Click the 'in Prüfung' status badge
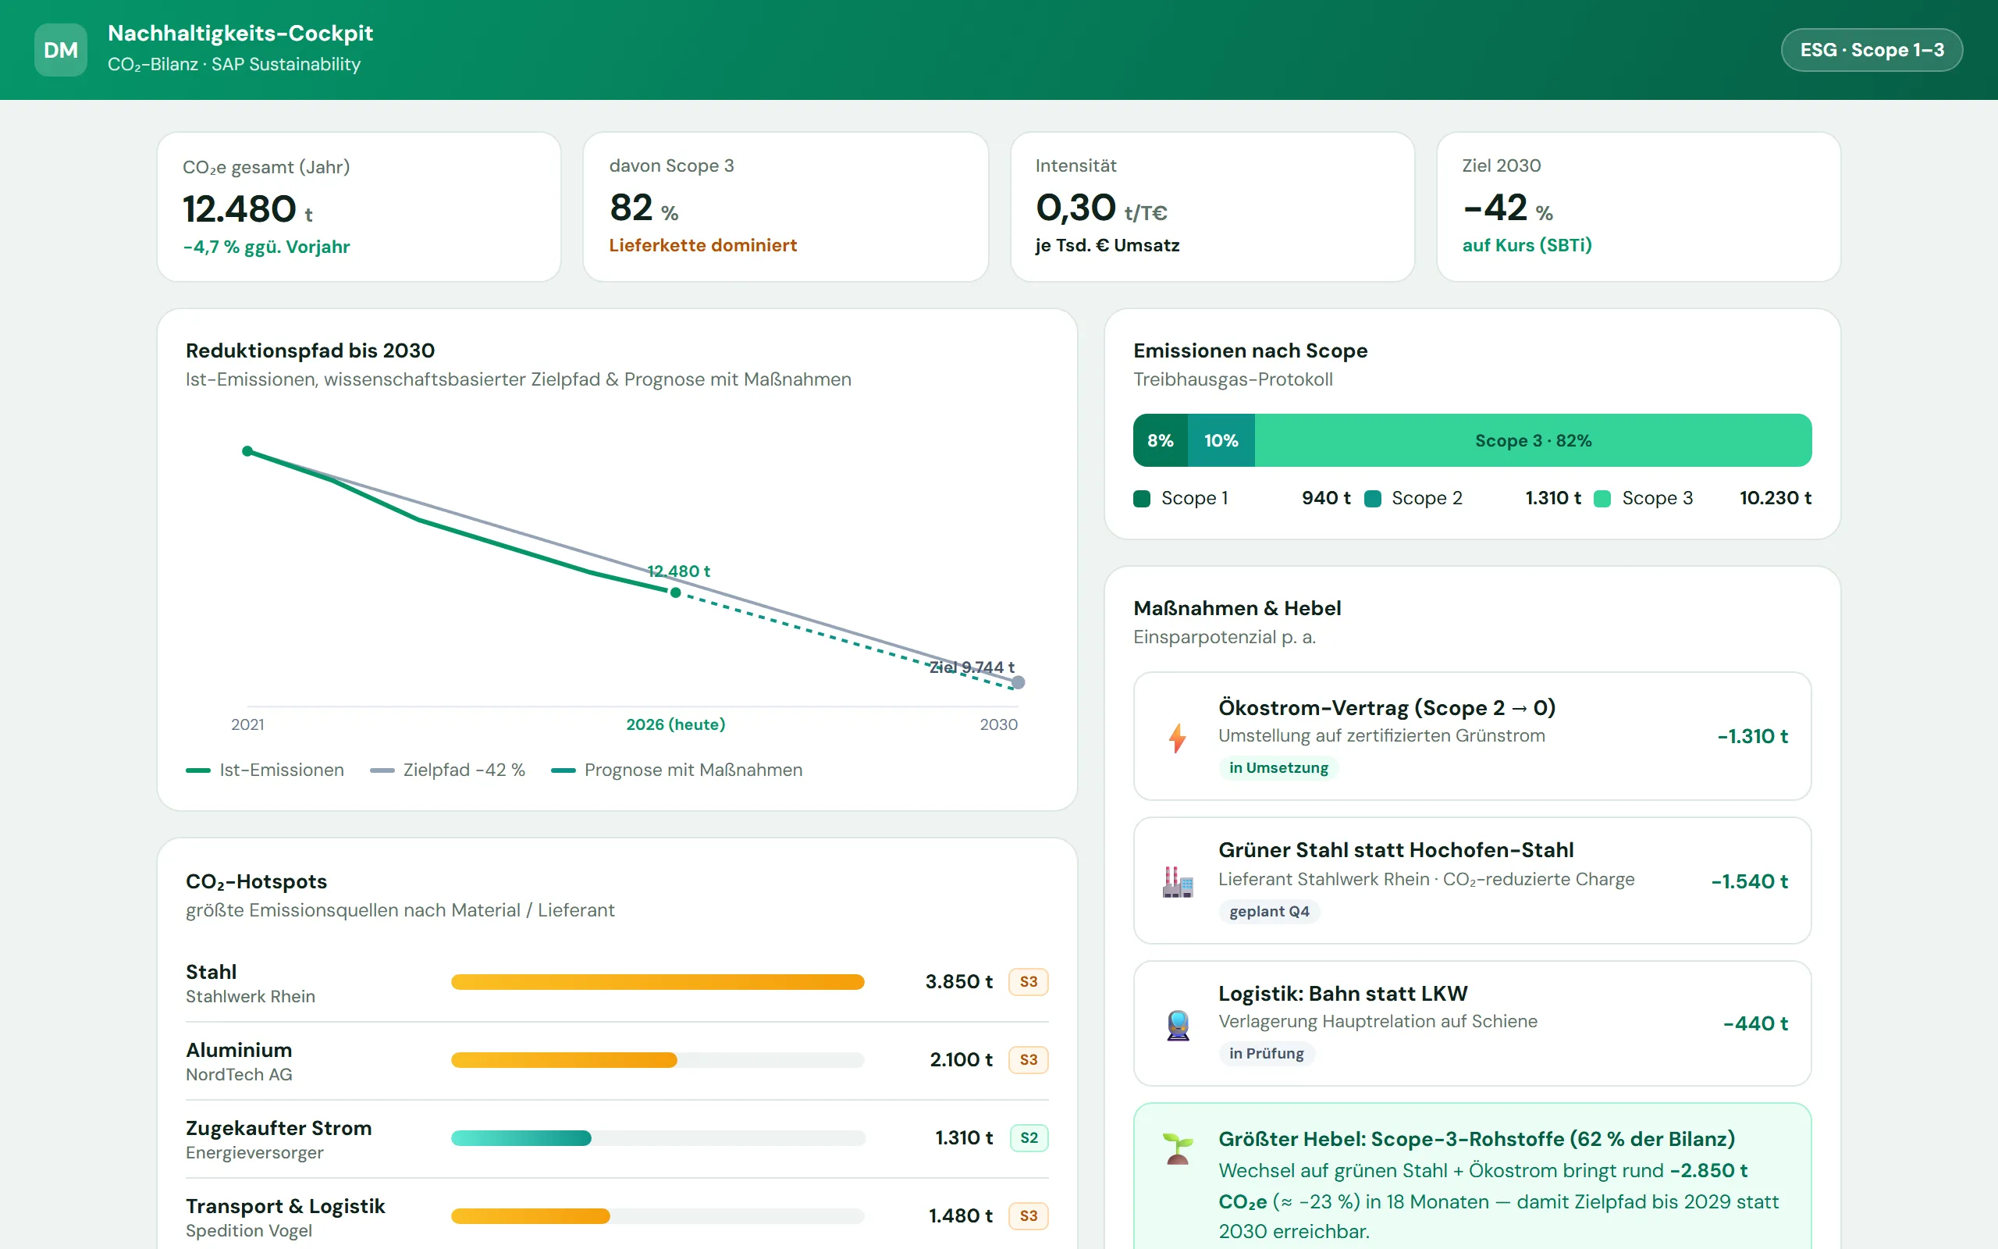Viewport: 1998px width, 1249px height. (1267, 1054)
